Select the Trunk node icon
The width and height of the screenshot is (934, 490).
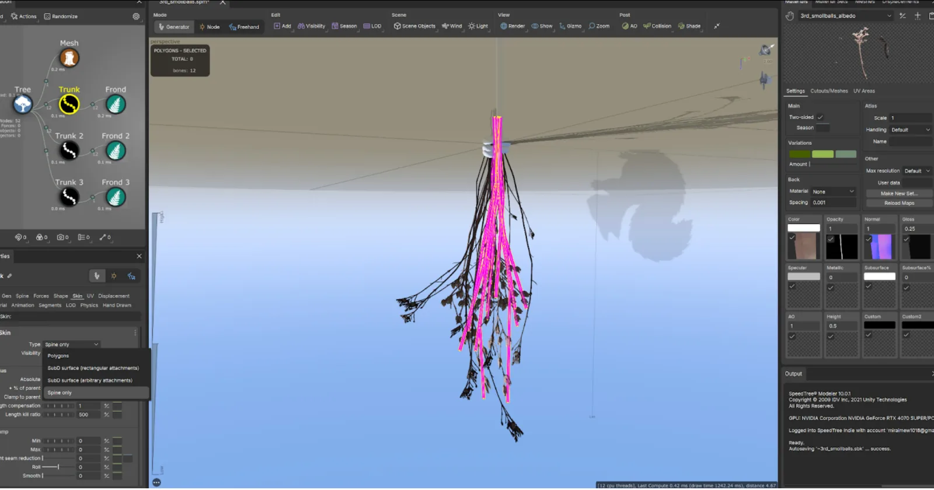click(69, 104)
